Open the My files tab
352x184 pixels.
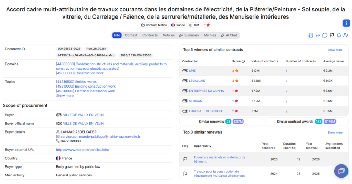click(210, 35)
